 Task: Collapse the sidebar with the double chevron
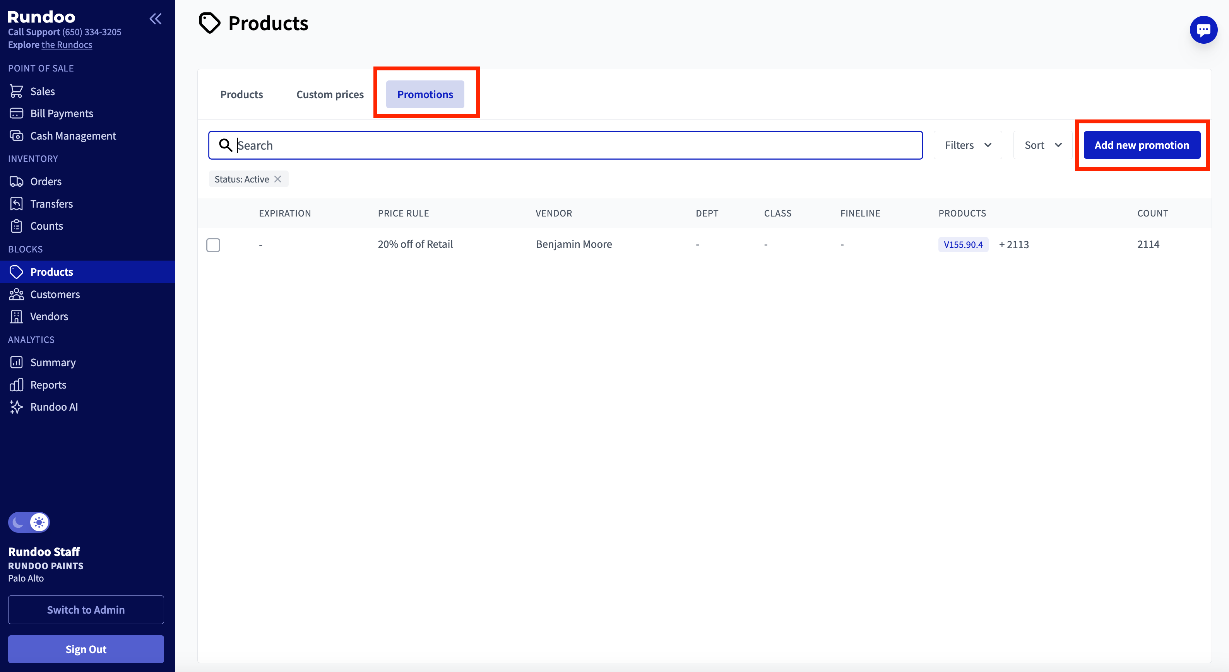(156, 19)
